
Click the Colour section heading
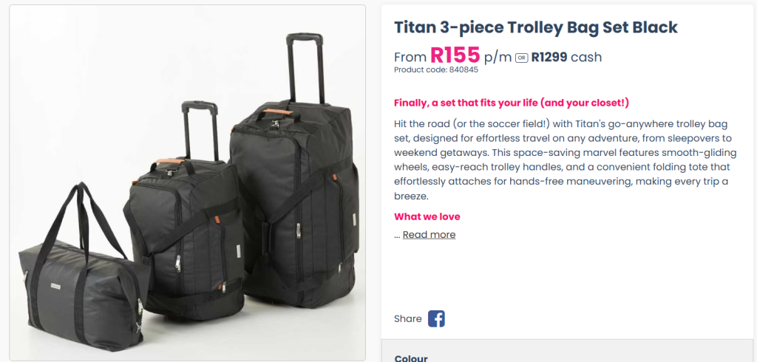[x=411, y=358]
